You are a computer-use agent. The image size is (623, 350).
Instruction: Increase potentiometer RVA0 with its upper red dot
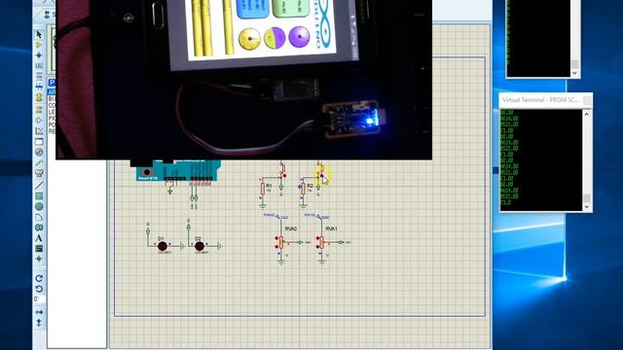(276, 238)
